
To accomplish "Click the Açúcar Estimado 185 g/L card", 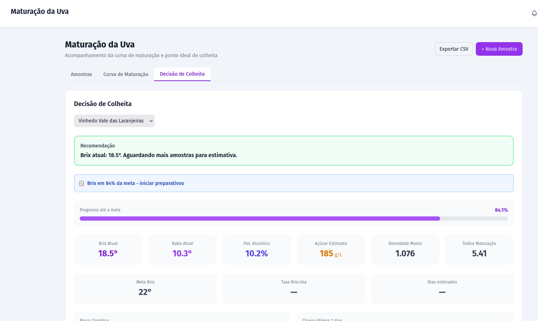I will click(x=331, y=250).
